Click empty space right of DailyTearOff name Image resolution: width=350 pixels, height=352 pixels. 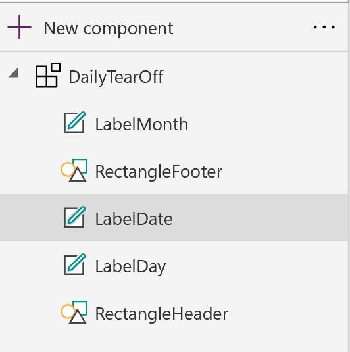[x=254, y=76]
